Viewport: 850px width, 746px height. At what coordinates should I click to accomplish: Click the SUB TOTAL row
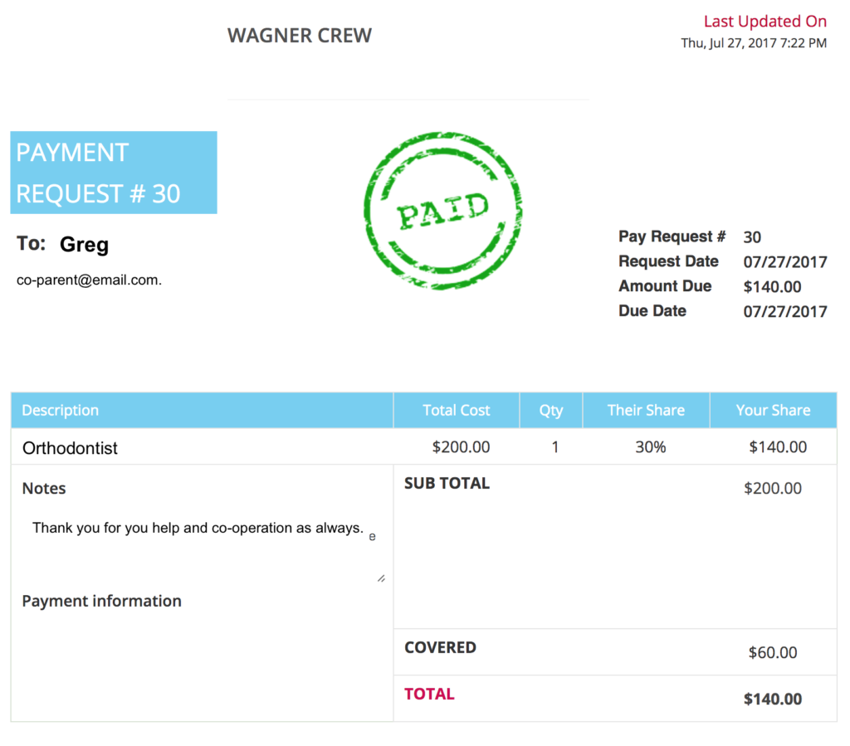click(x=447, y=483)
